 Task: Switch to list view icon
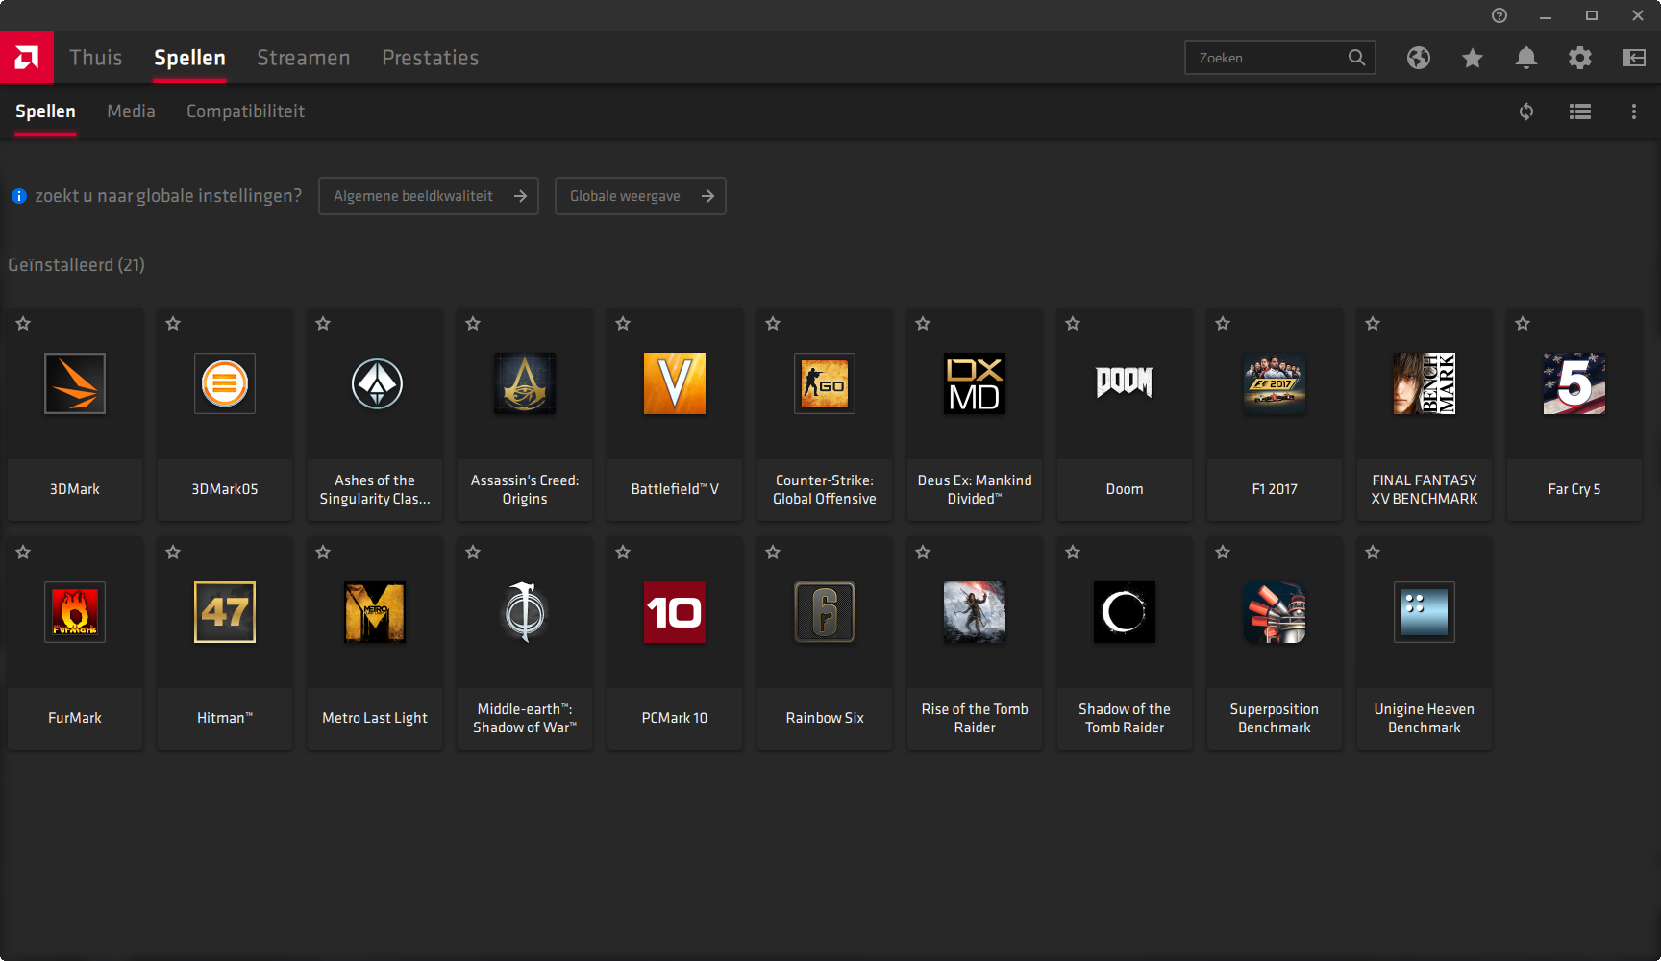1580,111
